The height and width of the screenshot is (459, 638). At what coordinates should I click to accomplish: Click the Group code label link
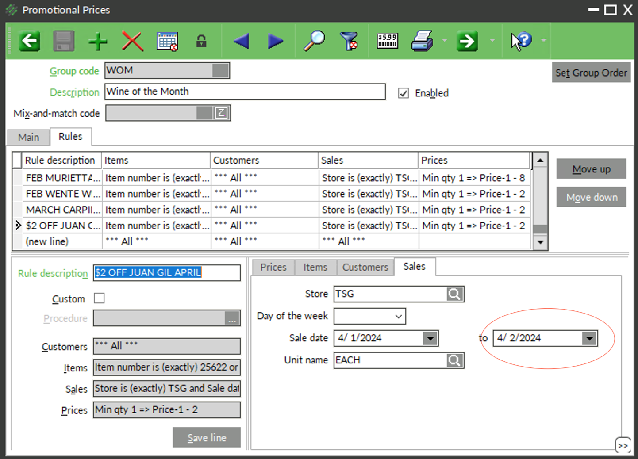(x=74, y=71)
